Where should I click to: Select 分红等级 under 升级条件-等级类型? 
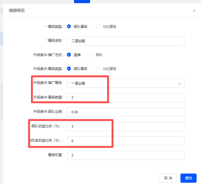[x=98, y=68]
